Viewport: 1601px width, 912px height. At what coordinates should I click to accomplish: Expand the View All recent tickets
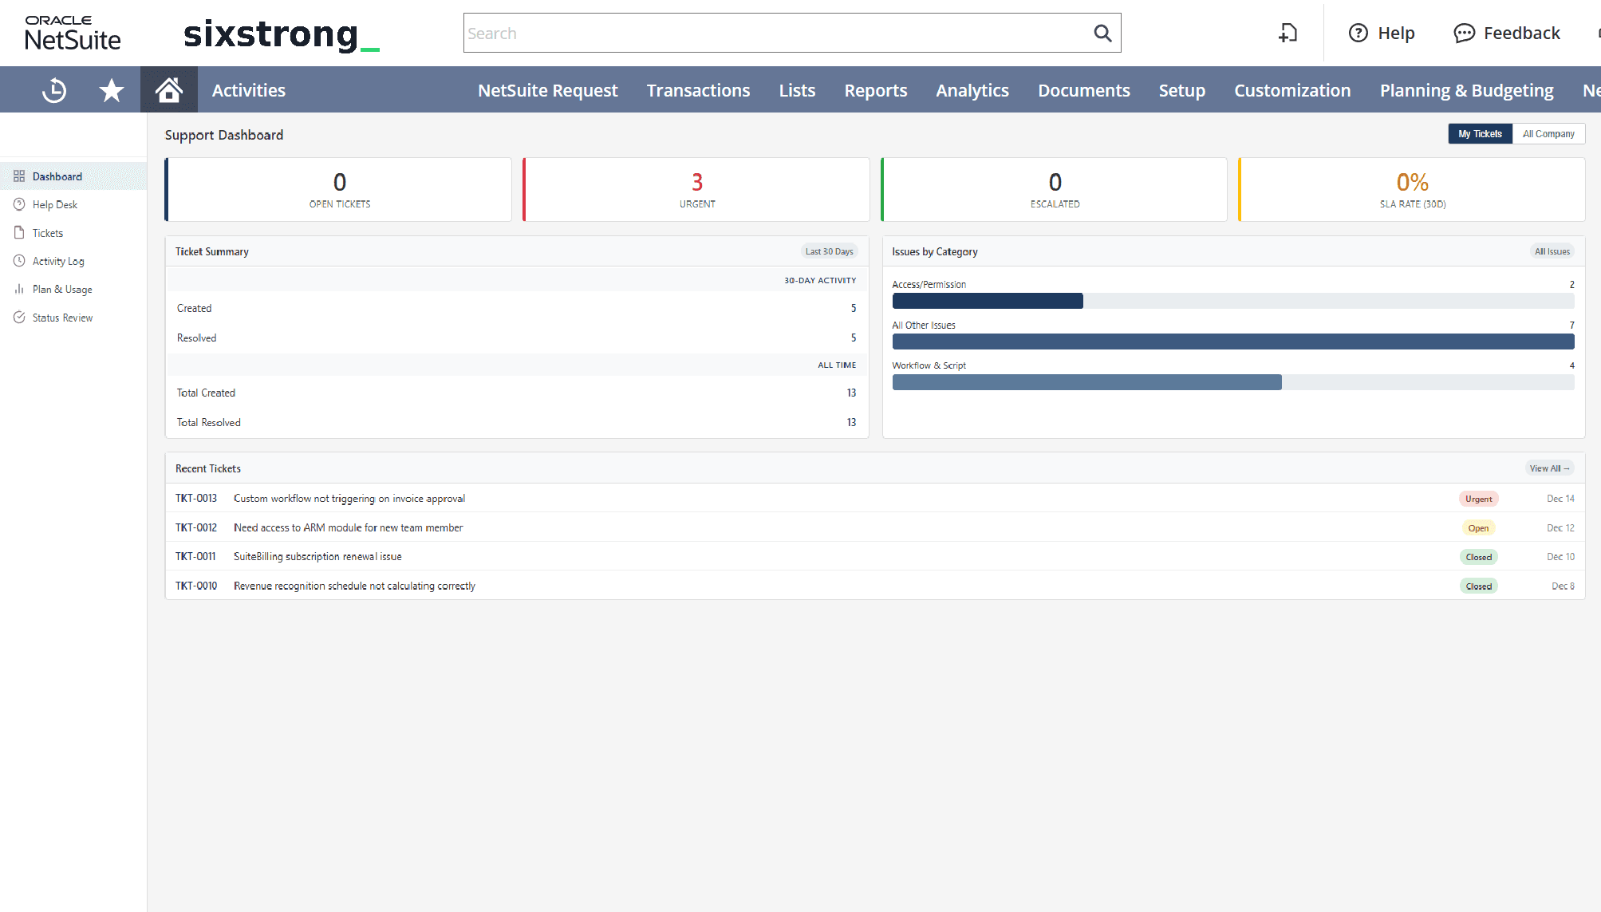click(x=1549, y=468)
